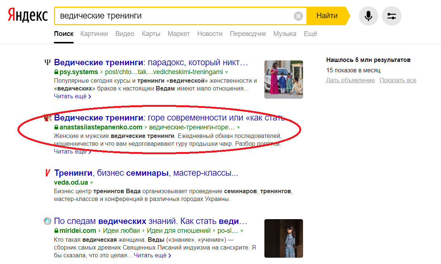Open thumbnail image of psy.systems result
The image size is (441, 264).
(x=283, y=79)
